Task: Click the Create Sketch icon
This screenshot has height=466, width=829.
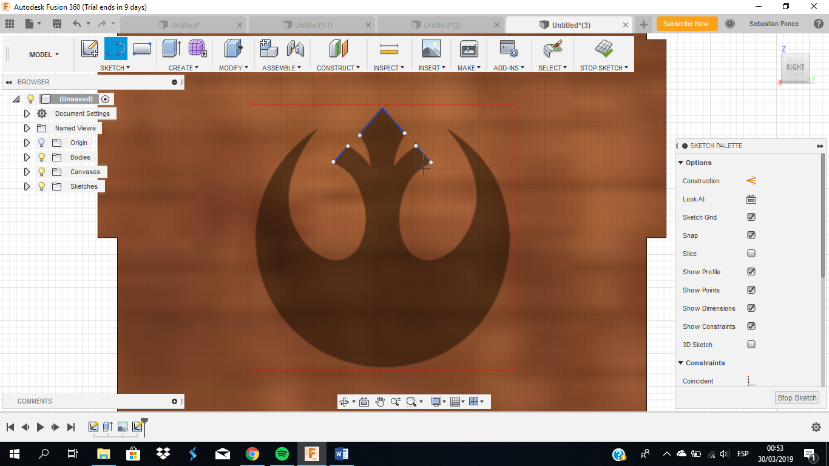Action: pos(90,49)
